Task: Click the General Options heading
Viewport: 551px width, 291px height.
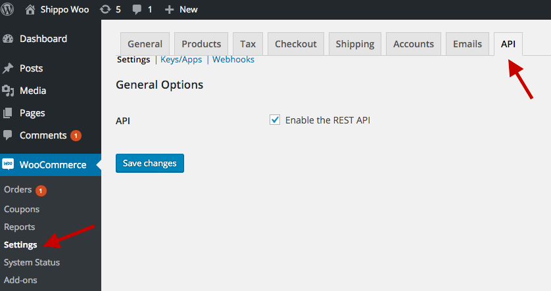Action: [160, 85]
